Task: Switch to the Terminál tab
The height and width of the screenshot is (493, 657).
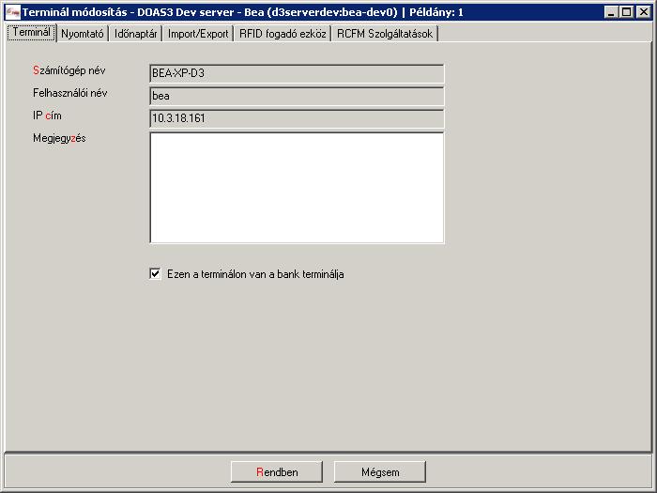Action: (31, 33)
